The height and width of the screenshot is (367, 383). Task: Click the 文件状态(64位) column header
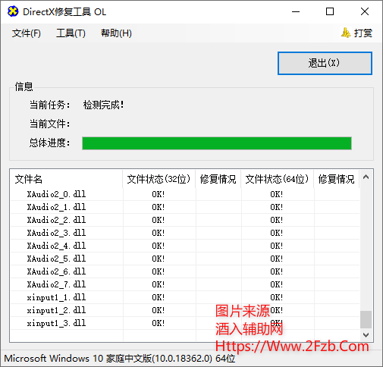[277, 179]
